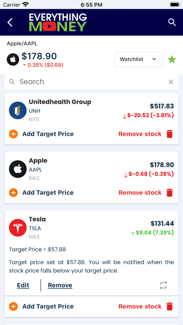
Task: Edit the Tesla target price
Action: pos(23,285)
